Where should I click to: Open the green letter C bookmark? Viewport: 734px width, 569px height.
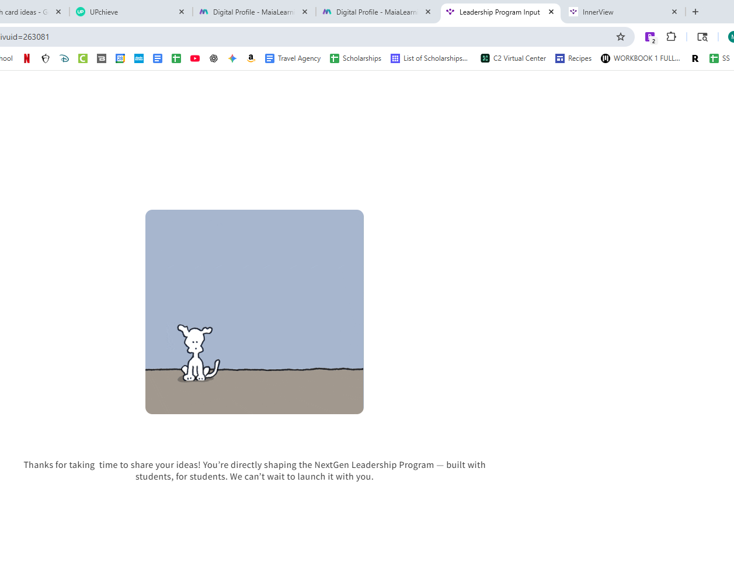[x=83, y=58]
